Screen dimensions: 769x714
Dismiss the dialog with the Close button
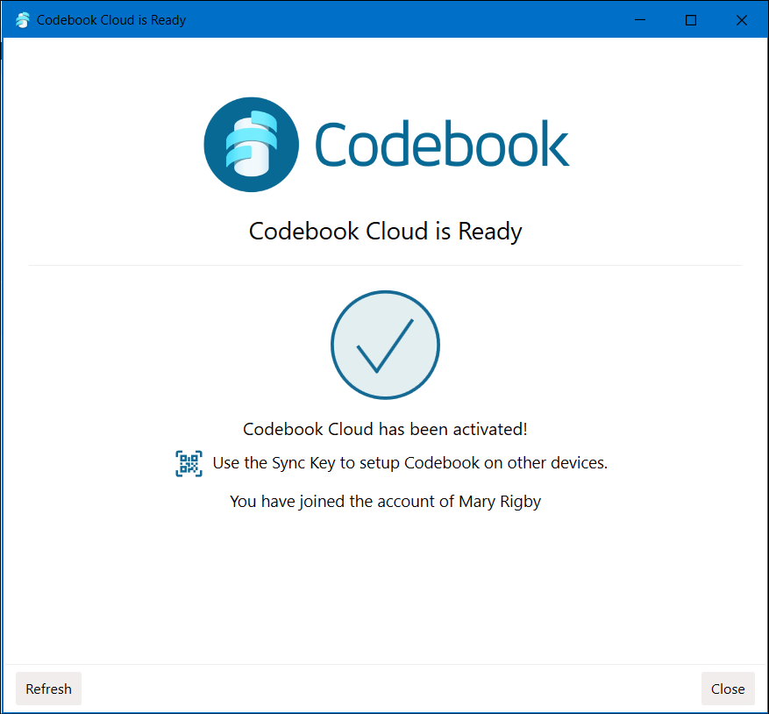coord(728,689)
